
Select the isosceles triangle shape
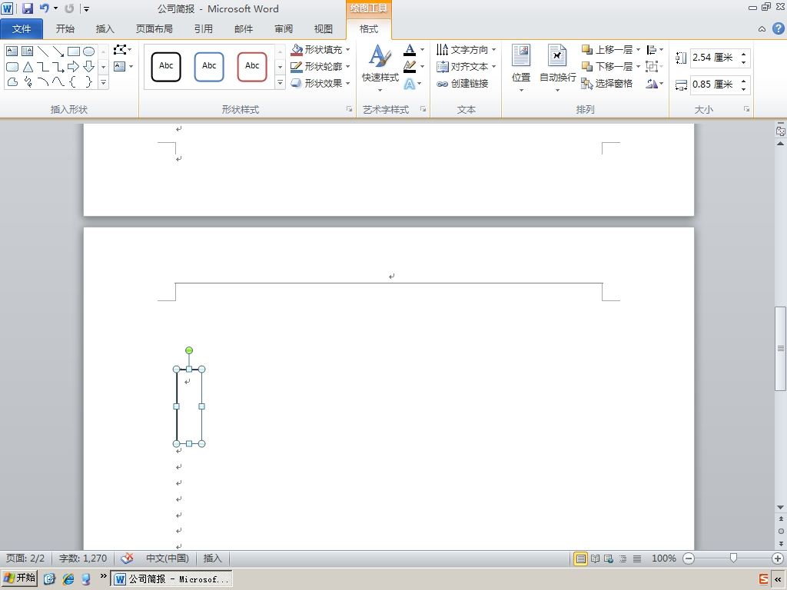pos(27,66)
